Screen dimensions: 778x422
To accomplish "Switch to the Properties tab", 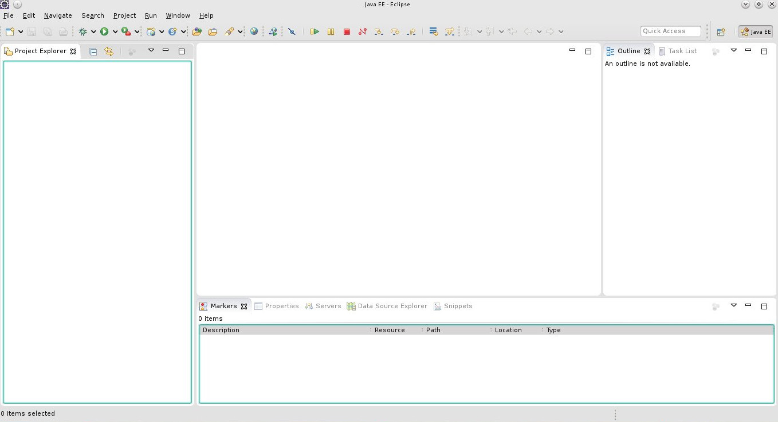I will point(277,306).
